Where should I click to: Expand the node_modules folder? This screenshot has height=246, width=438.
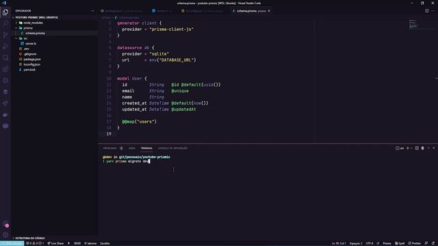[x=33, y=23]
